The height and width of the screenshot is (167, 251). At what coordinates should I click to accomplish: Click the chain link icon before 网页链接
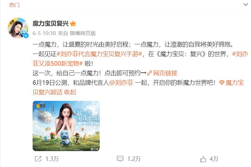(x=149, y=73)
